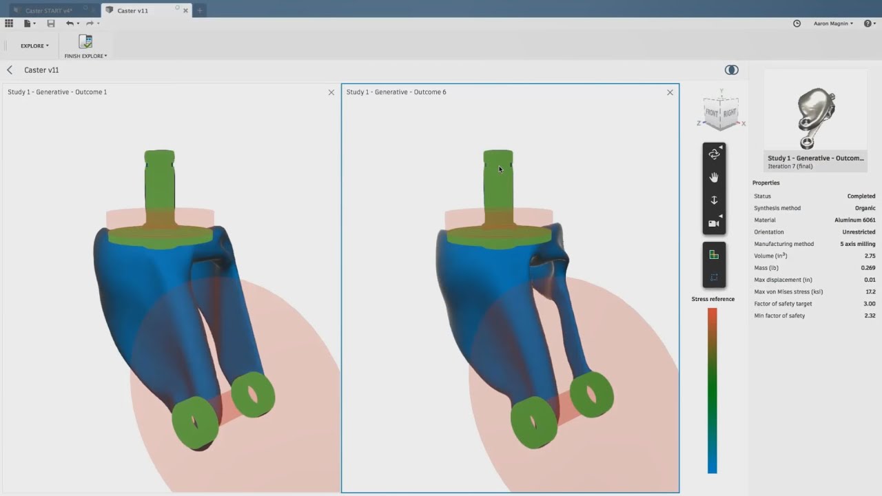
Task: Click the Max von Mises stress label
Action: 788,292
